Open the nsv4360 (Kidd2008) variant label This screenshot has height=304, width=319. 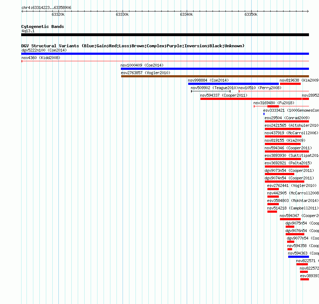click(x=41, y=58)
